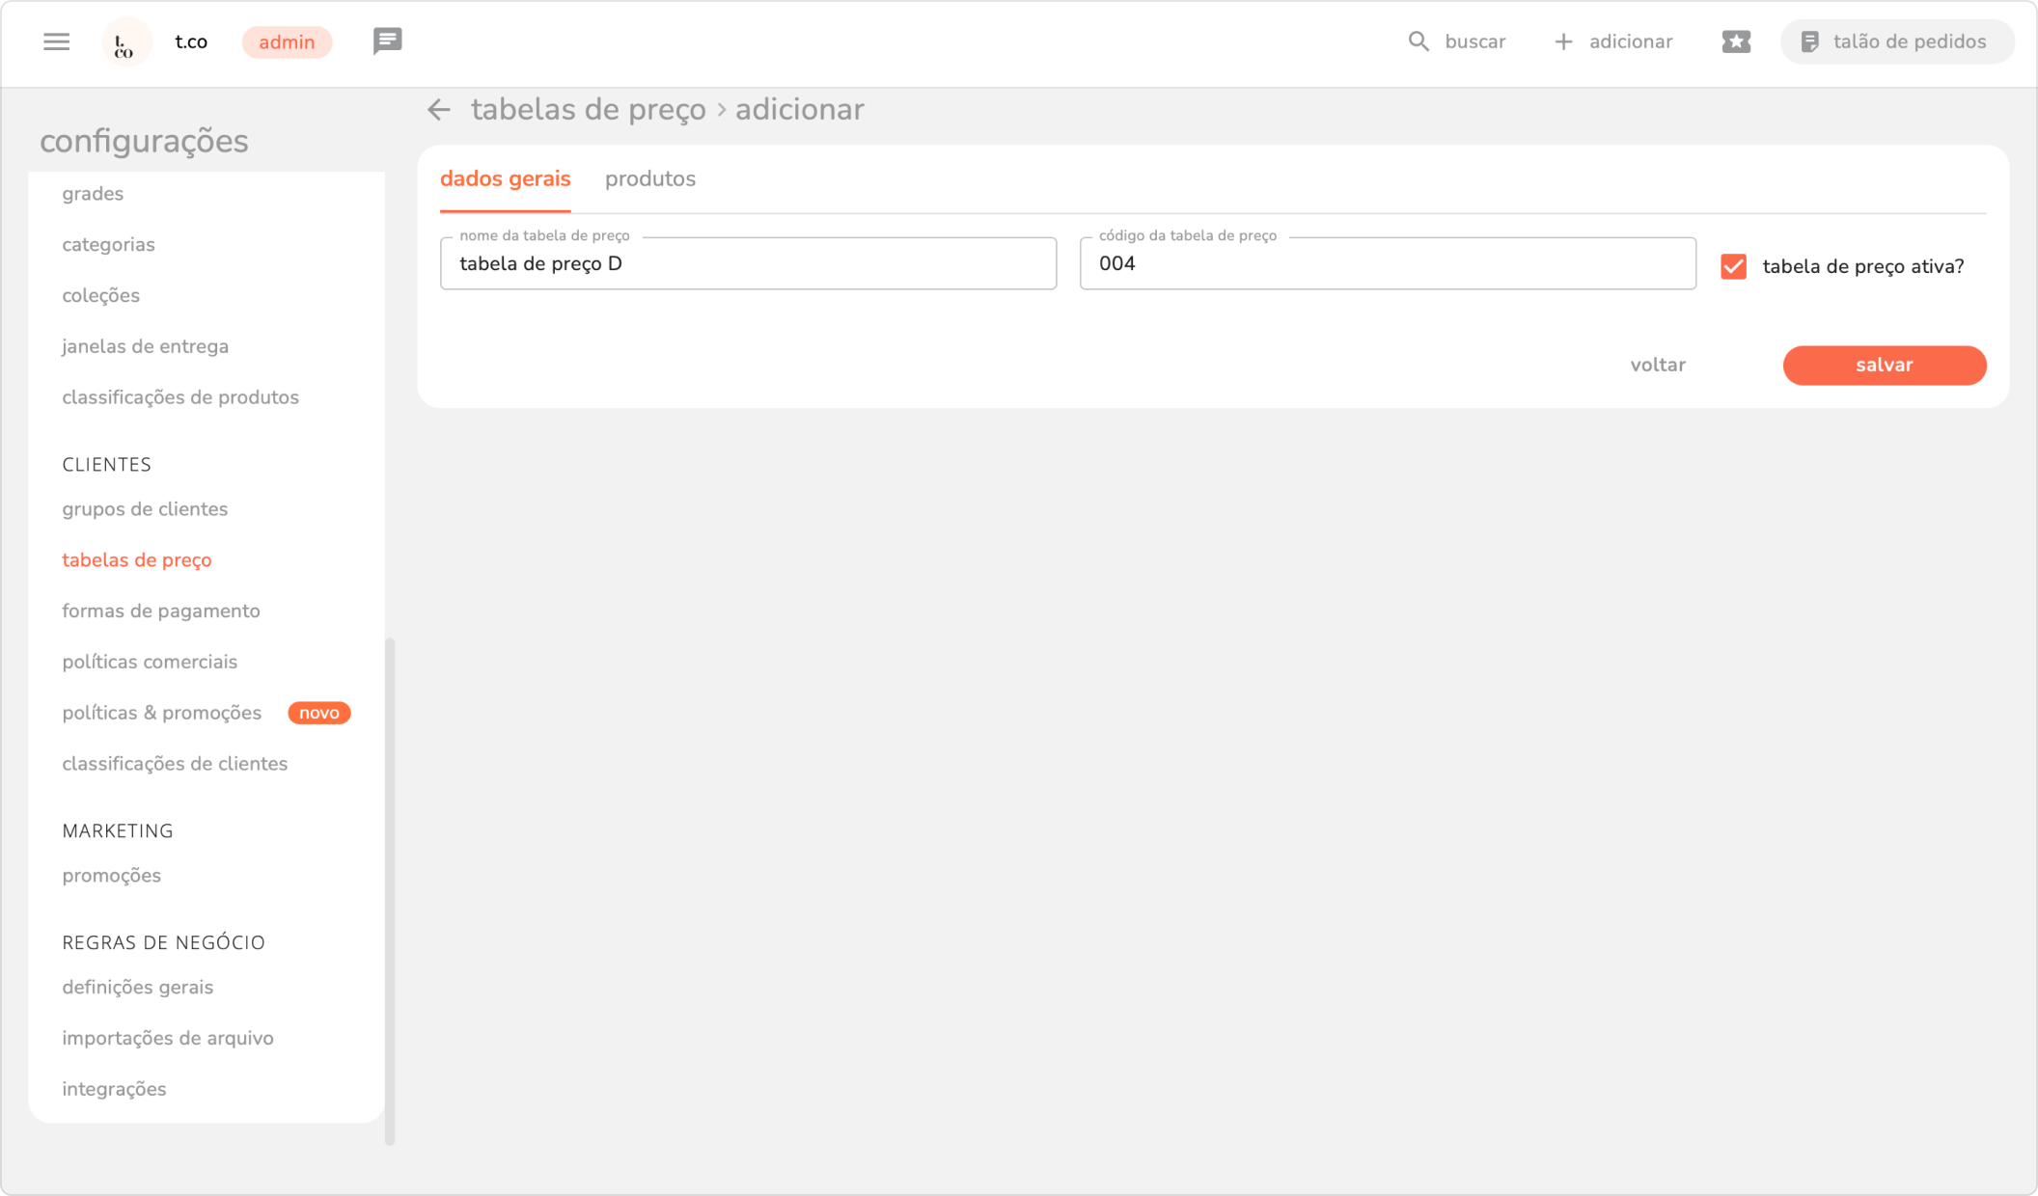Click the plus icon beside adicionar
The image size is (2038, 1196).
tap(1563, 41)
